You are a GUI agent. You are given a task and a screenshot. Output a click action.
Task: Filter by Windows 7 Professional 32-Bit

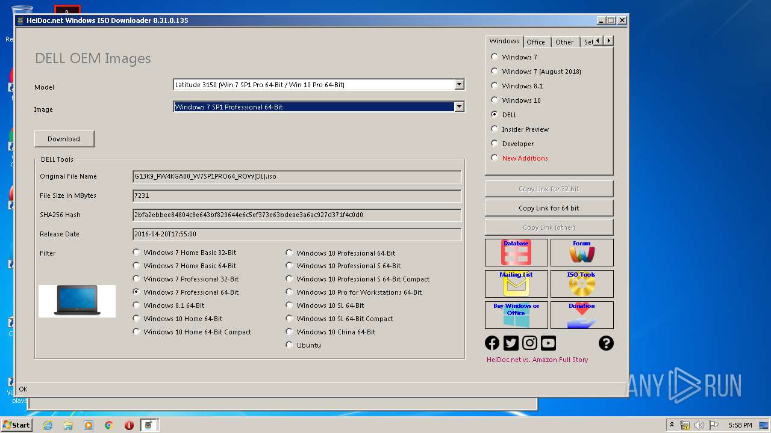pyautogui.click(x=186, y=279)
